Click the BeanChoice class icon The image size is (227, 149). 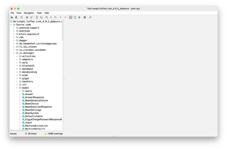click(x=23, y=104)
